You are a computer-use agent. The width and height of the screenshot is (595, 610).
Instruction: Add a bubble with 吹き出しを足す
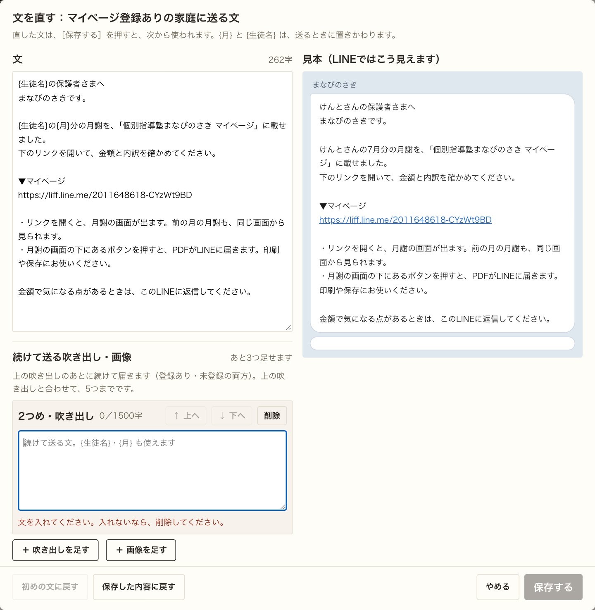[x=55, y=550]
